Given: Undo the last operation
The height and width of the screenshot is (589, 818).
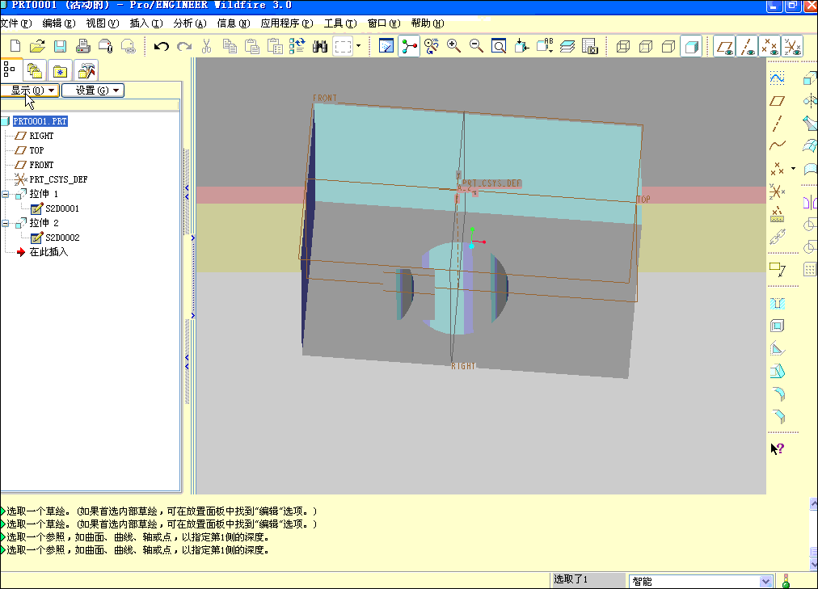Looking at the screenshot, I should coord(161,46).
